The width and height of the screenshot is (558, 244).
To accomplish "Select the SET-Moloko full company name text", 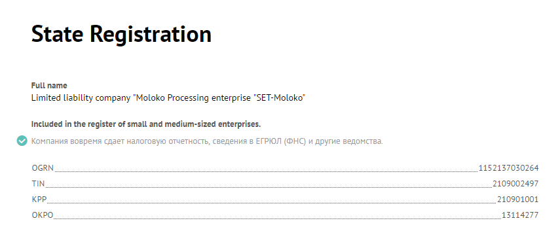I will (x=168, y=98).
